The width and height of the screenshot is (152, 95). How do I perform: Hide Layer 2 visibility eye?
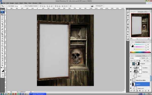click(x=131, y=84)
